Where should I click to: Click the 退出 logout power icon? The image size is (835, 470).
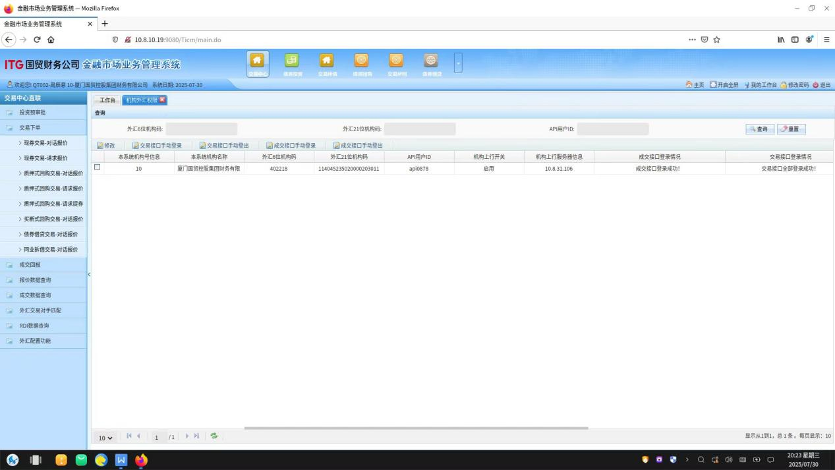pyautogui.click(x=815, y=85)
